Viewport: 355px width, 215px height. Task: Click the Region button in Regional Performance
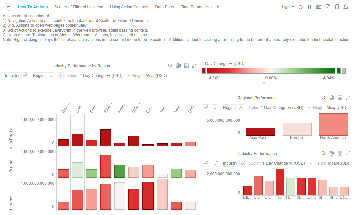coord(229,108)
